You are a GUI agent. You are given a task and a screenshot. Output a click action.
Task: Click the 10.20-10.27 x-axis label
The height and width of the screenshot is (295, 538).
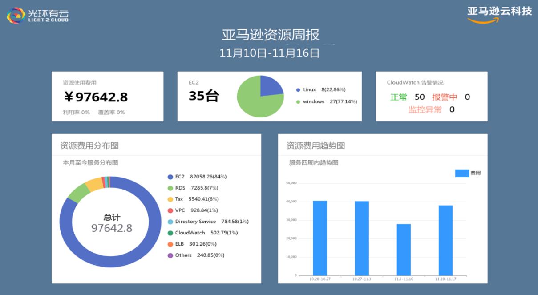pyautogui.click(x=320, y=279)
